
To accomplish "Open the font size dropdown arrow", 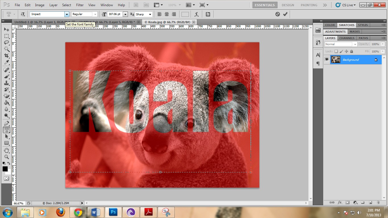I will pyautogui.click(x=125, y=14).
